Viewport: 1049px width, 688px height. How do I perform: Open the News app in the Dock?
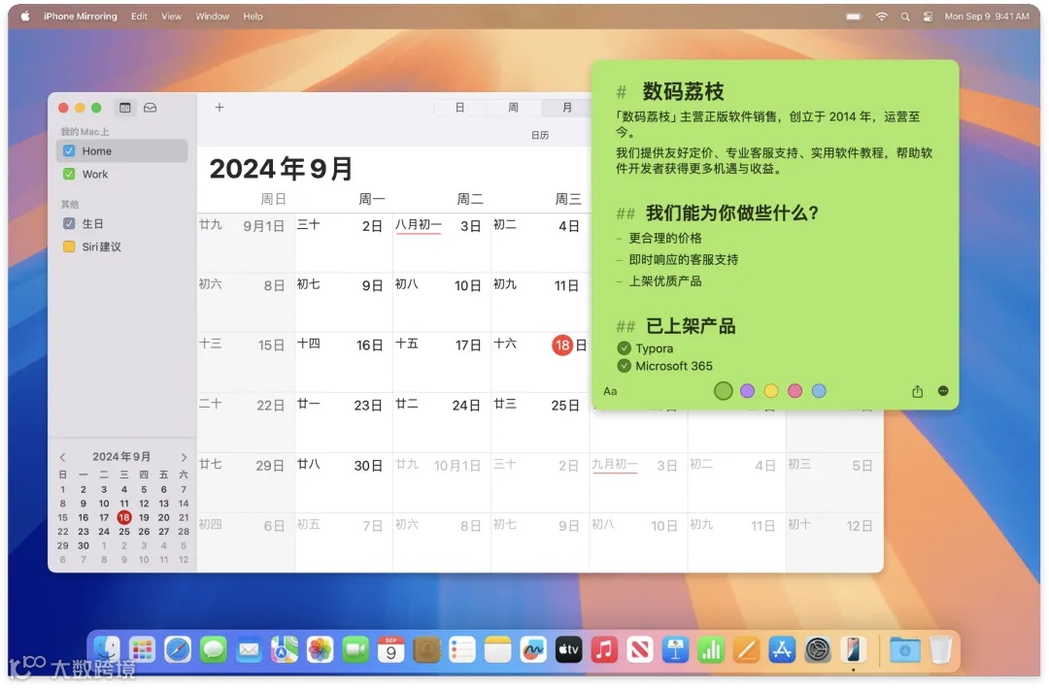click(x=640, y=649)
